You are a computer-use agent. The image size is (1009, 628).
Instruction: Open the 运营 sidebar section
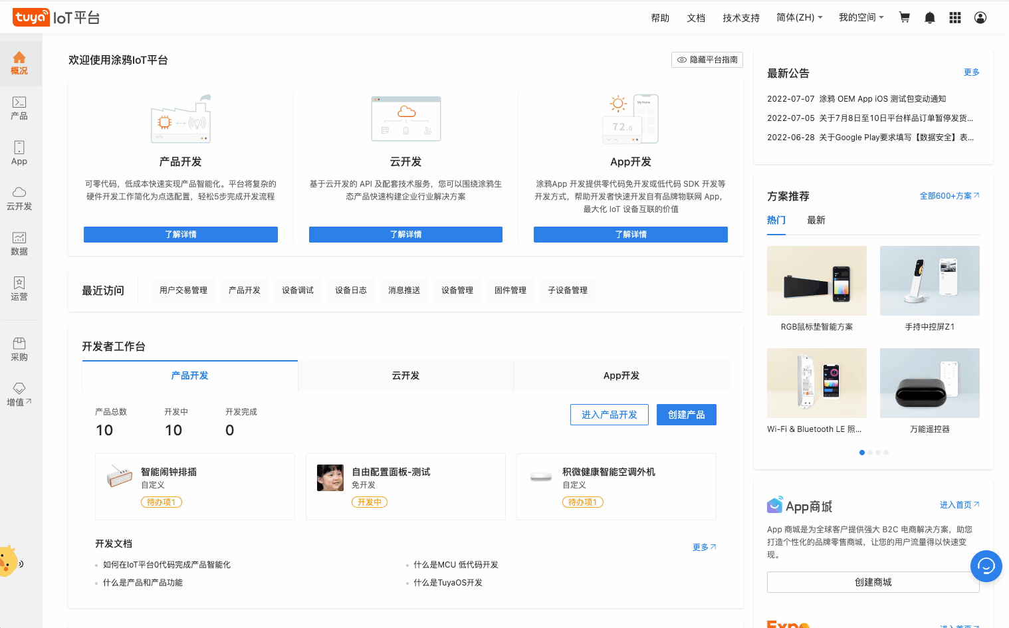click(19, 289)
